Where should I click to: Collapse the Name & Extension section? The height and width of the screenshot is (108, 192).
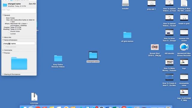(3, 40)
